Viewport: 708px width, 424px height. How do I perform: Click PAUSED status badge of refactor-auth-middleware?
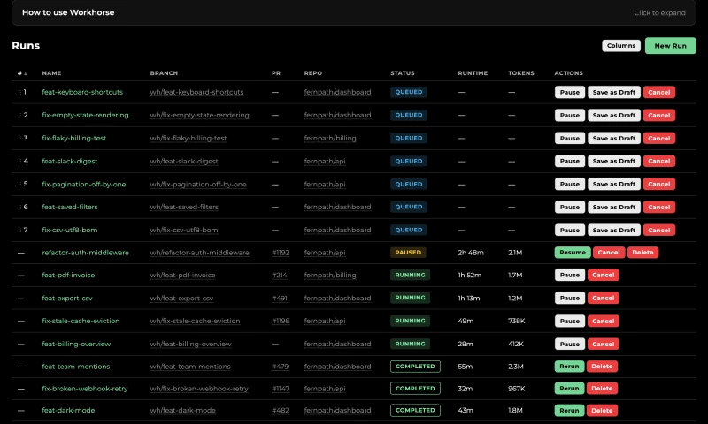coord(408,253)
